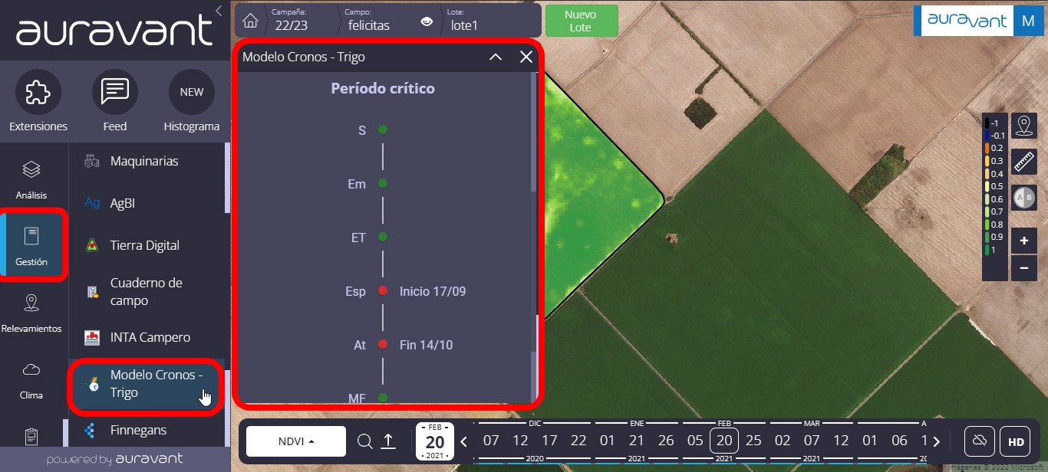Click the Cuaderno de campo icon
Screen dimensions: 1048x472
pos(91,291)
